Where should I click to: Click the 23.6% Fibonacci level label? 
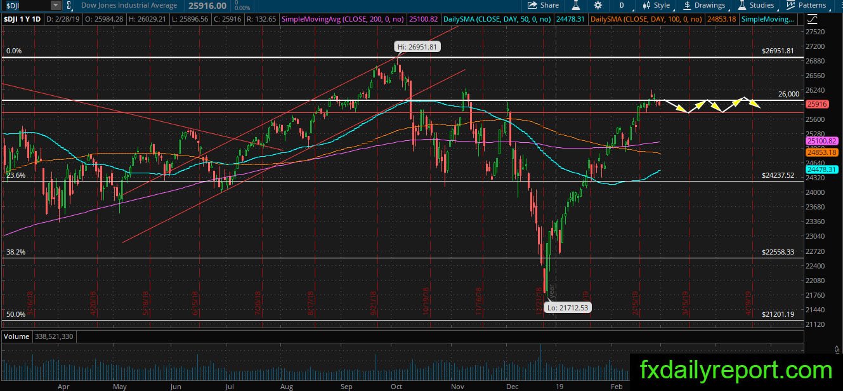point(15,175)
